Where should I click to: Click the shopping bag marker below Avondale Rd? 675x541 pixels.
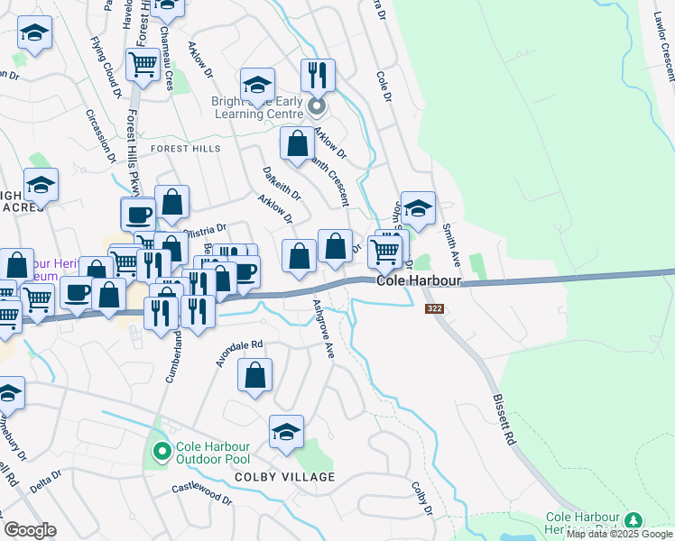pyautogui.click(x=254, y=377)
